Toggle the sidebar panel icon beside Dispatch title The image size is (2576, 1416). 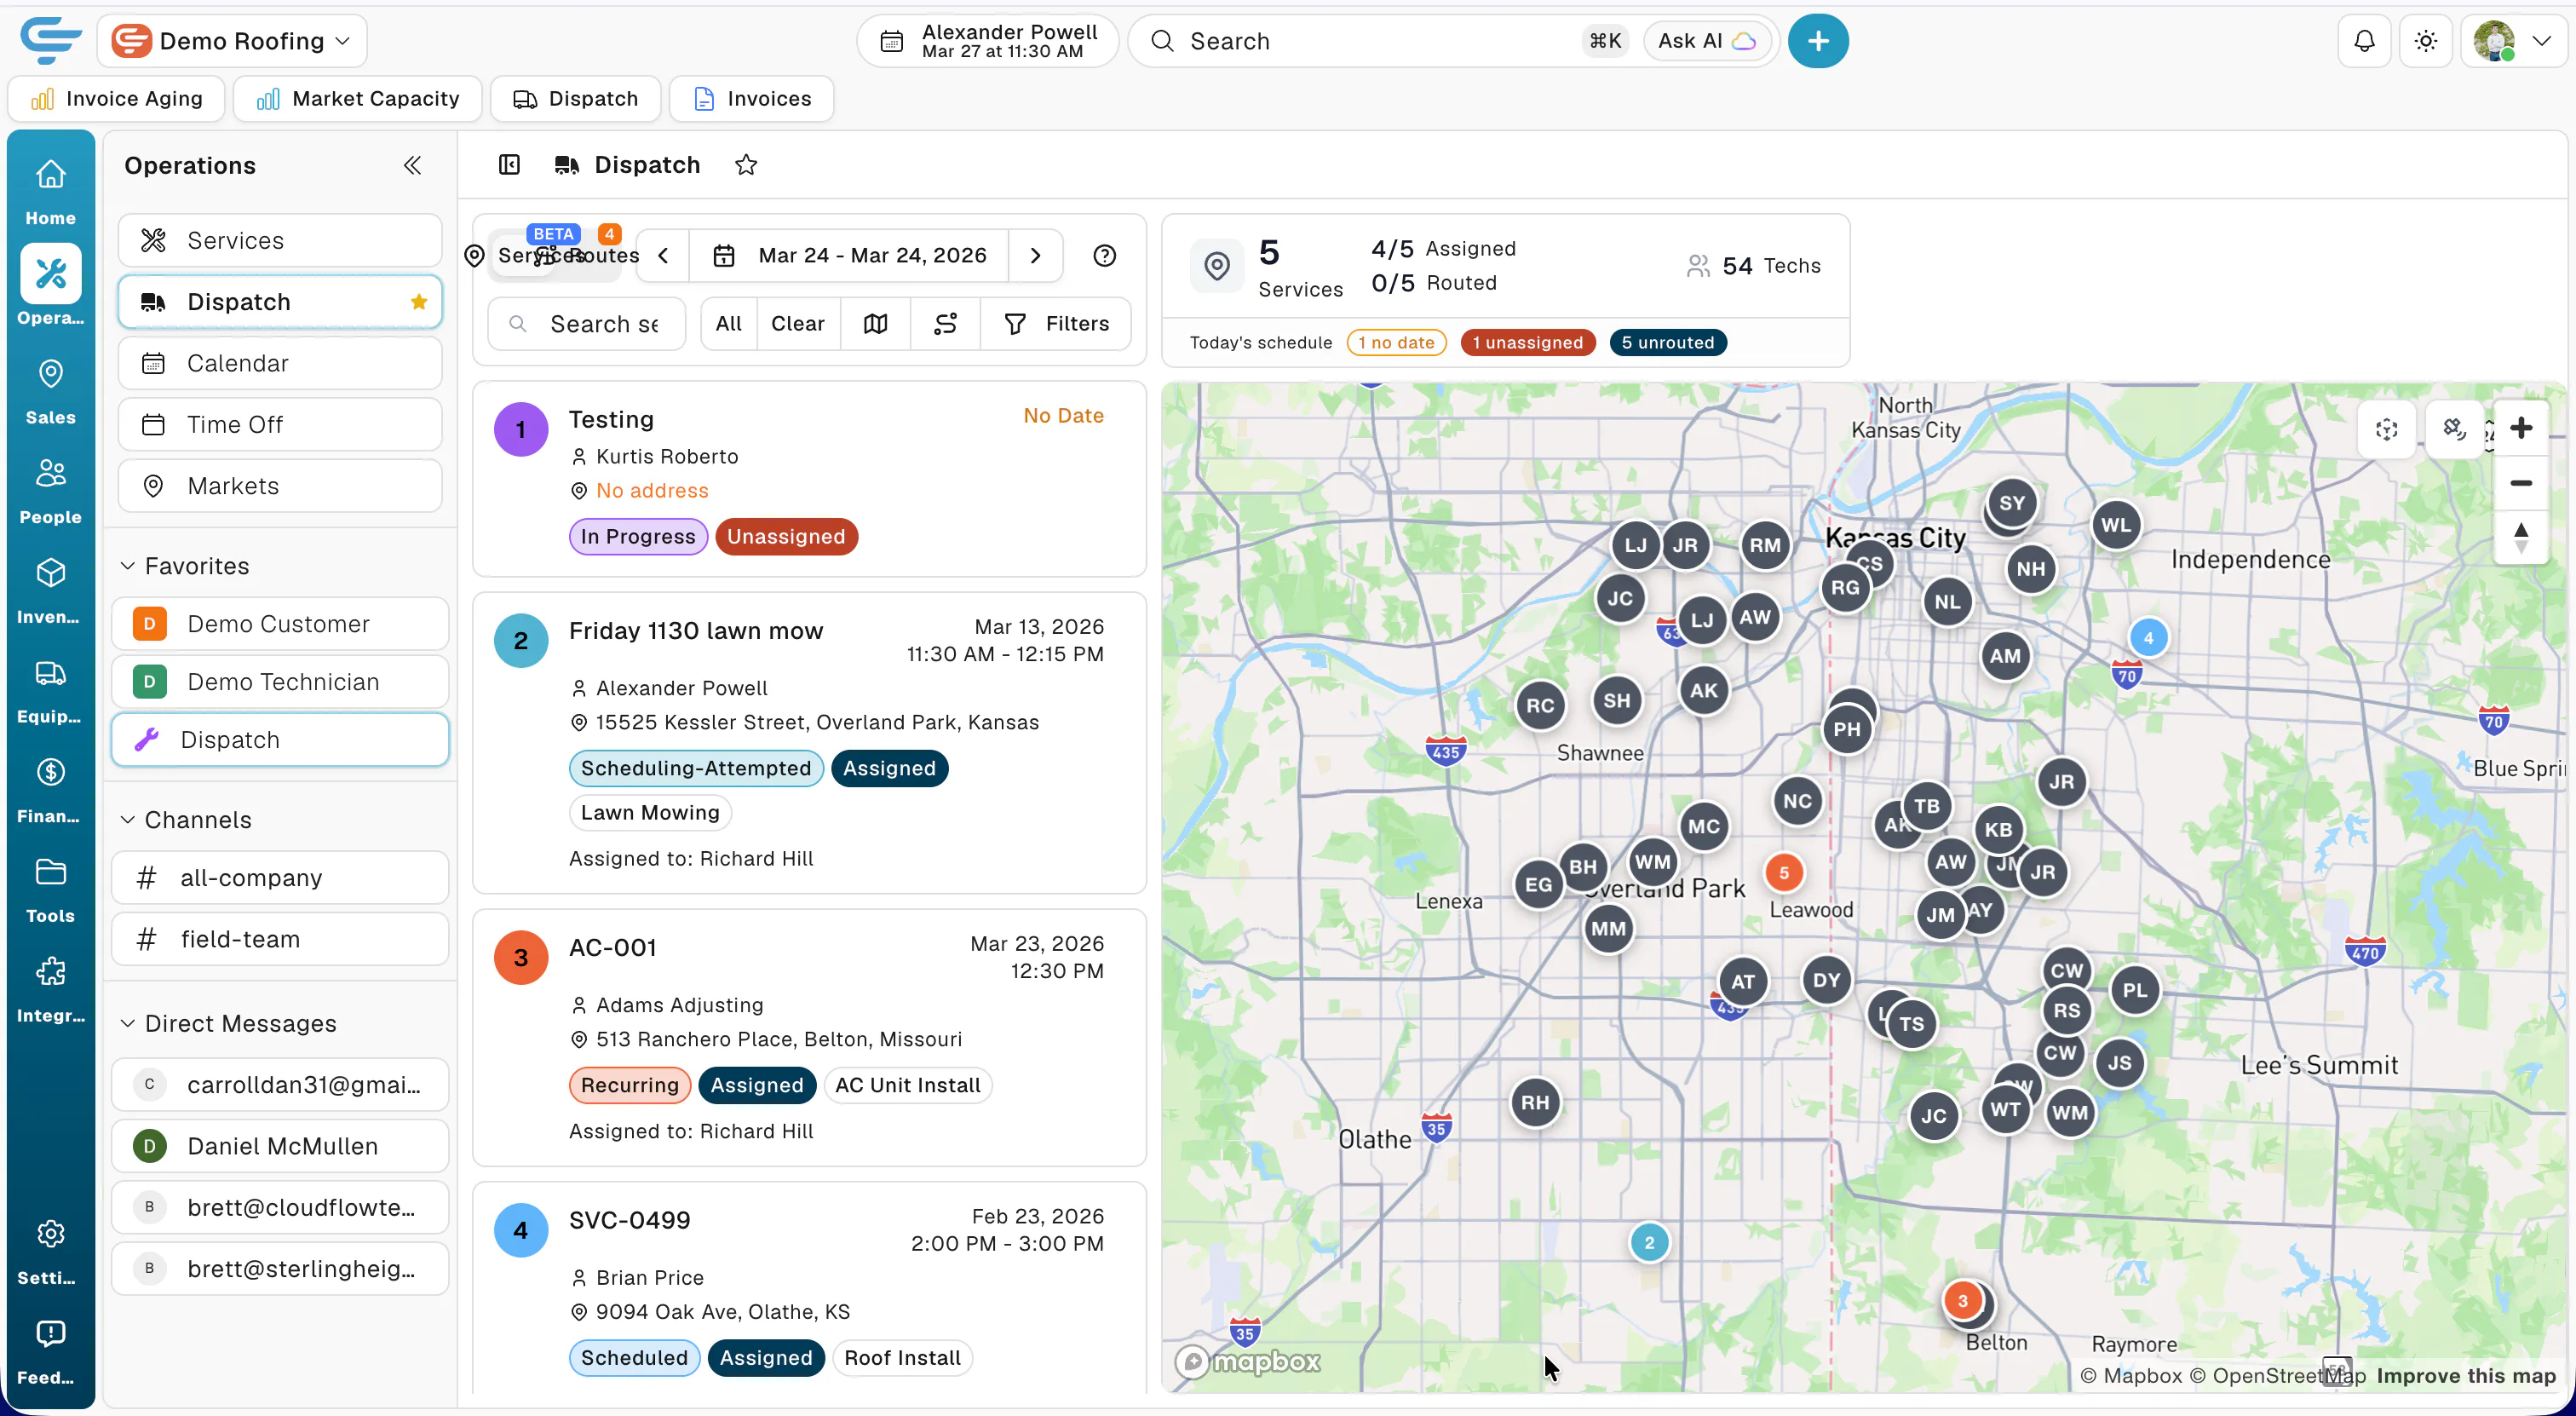pyautogui.click(x=509, y=165)
